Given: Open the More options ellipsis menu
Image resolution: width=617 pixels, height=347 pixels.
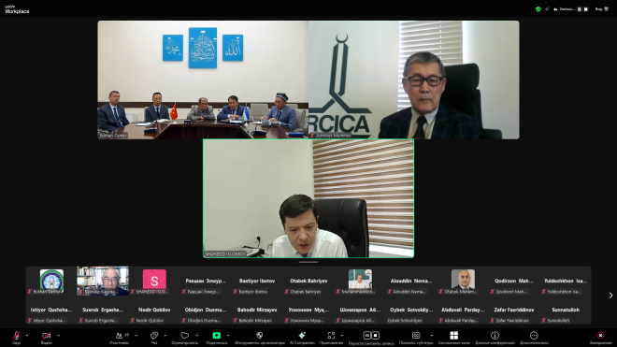Looking at the screenshot, I should click(x=534, y=338).
